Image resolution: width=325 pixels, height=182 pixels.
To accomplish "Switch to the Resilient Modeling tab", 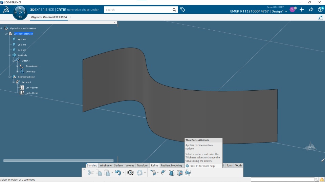I will [x=171, y=165].
